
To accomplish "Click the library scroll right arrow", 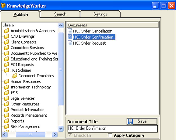I will [x=55, y=134].
